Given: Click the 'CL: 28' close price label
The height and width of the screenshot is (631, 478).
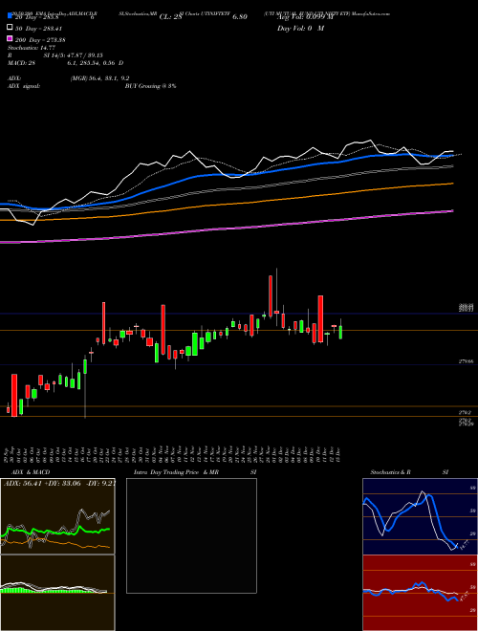Looking at the screenshot, I should (x=171, y=17).
